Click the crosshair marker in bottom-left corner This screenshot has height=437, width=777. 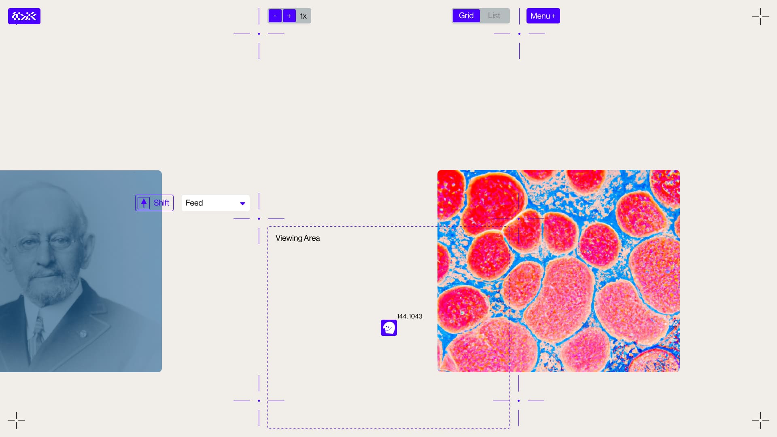click(16, 420)
